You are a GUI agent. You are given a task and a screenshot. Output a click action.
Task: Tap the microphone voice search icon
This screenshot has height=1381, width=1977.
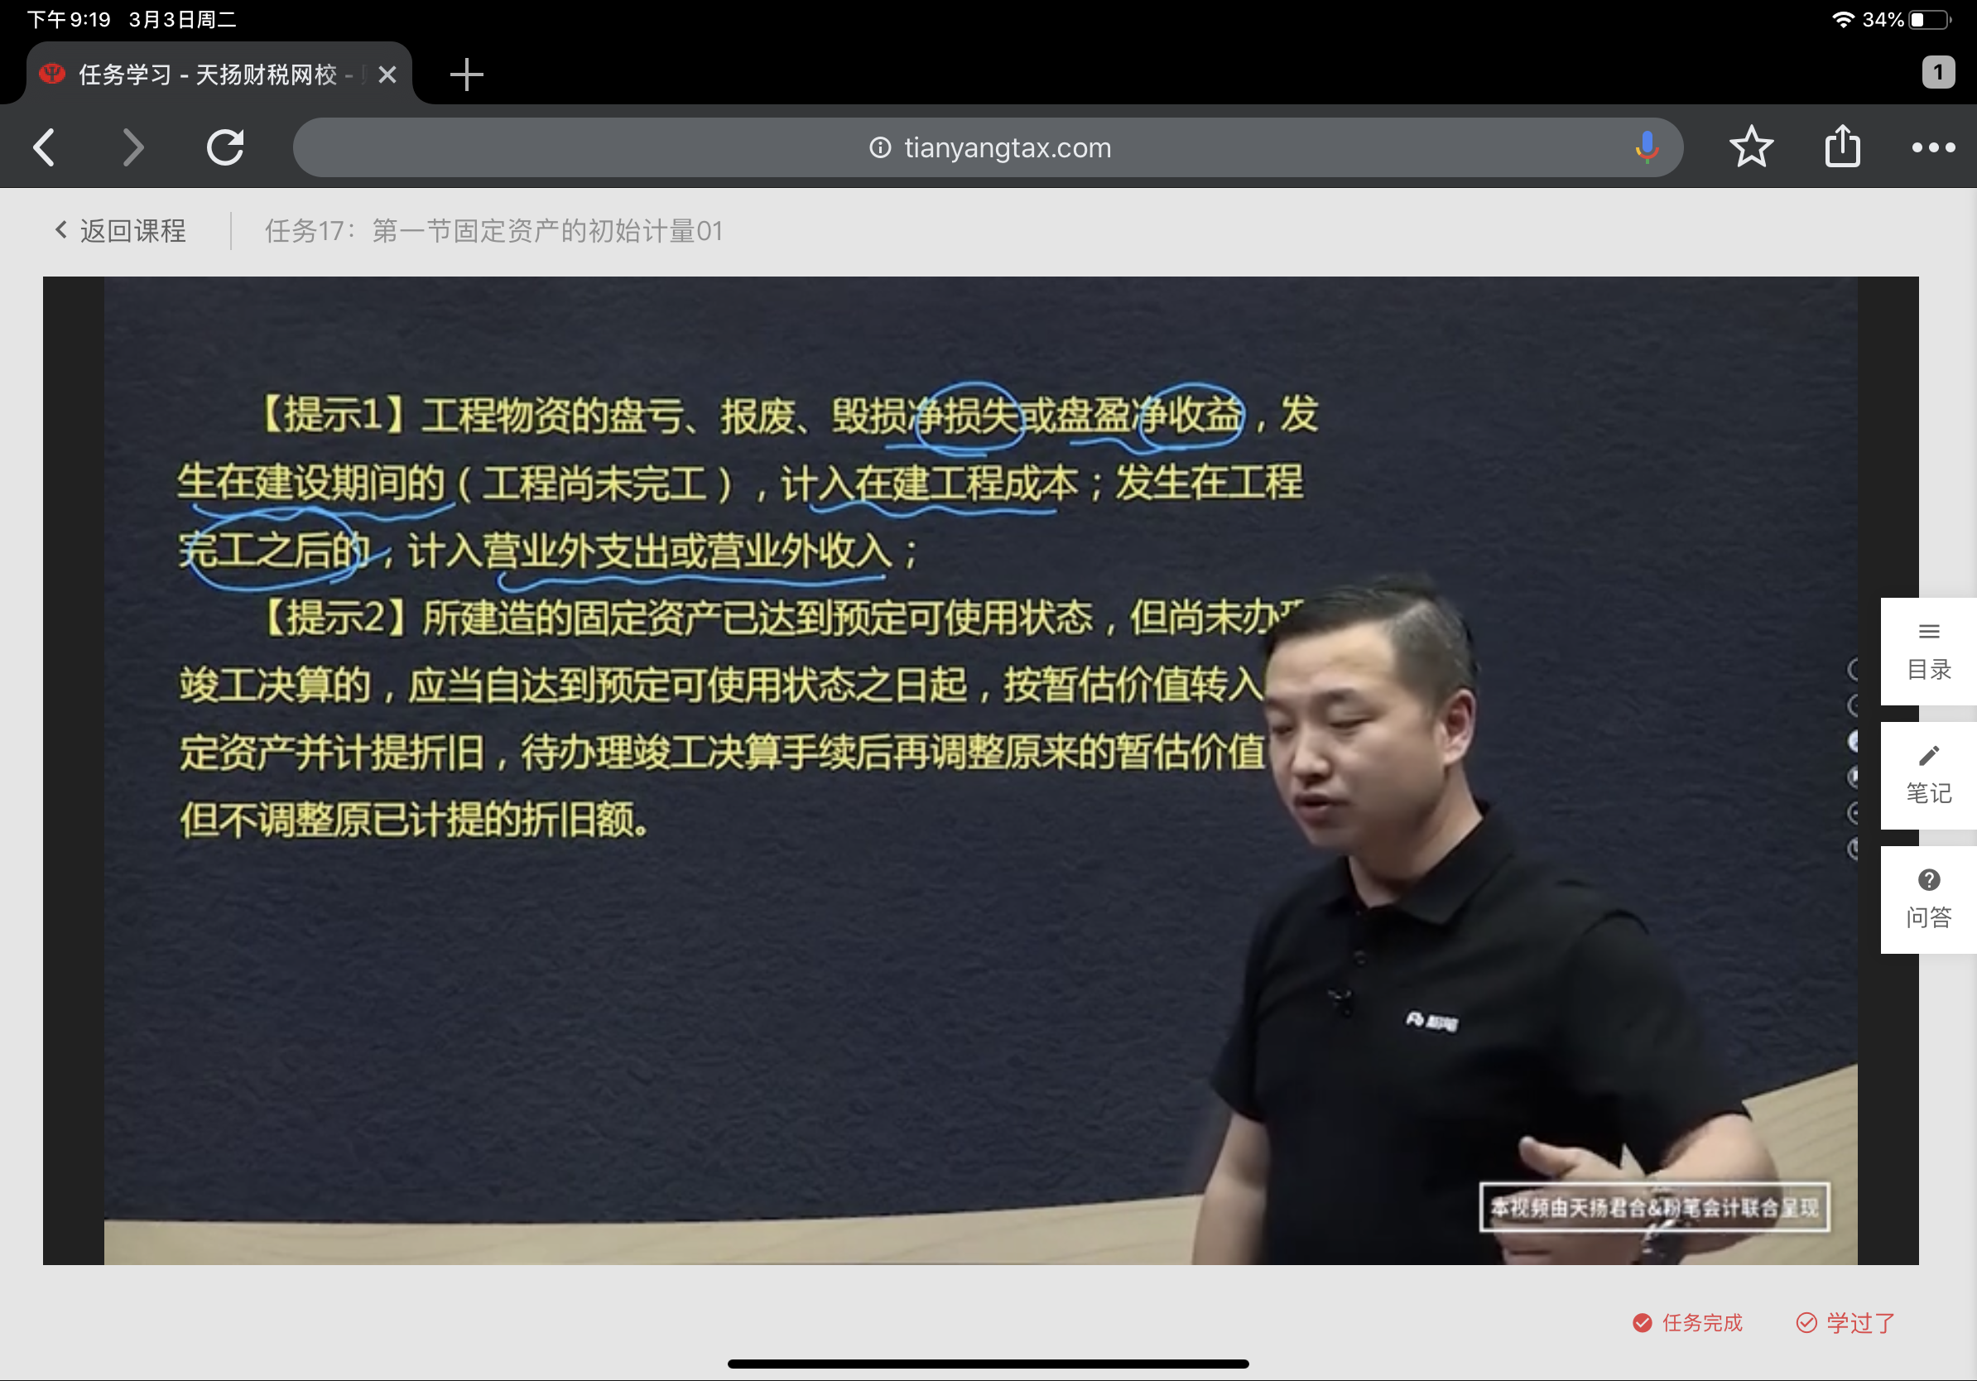click(x=1646, y=147)
